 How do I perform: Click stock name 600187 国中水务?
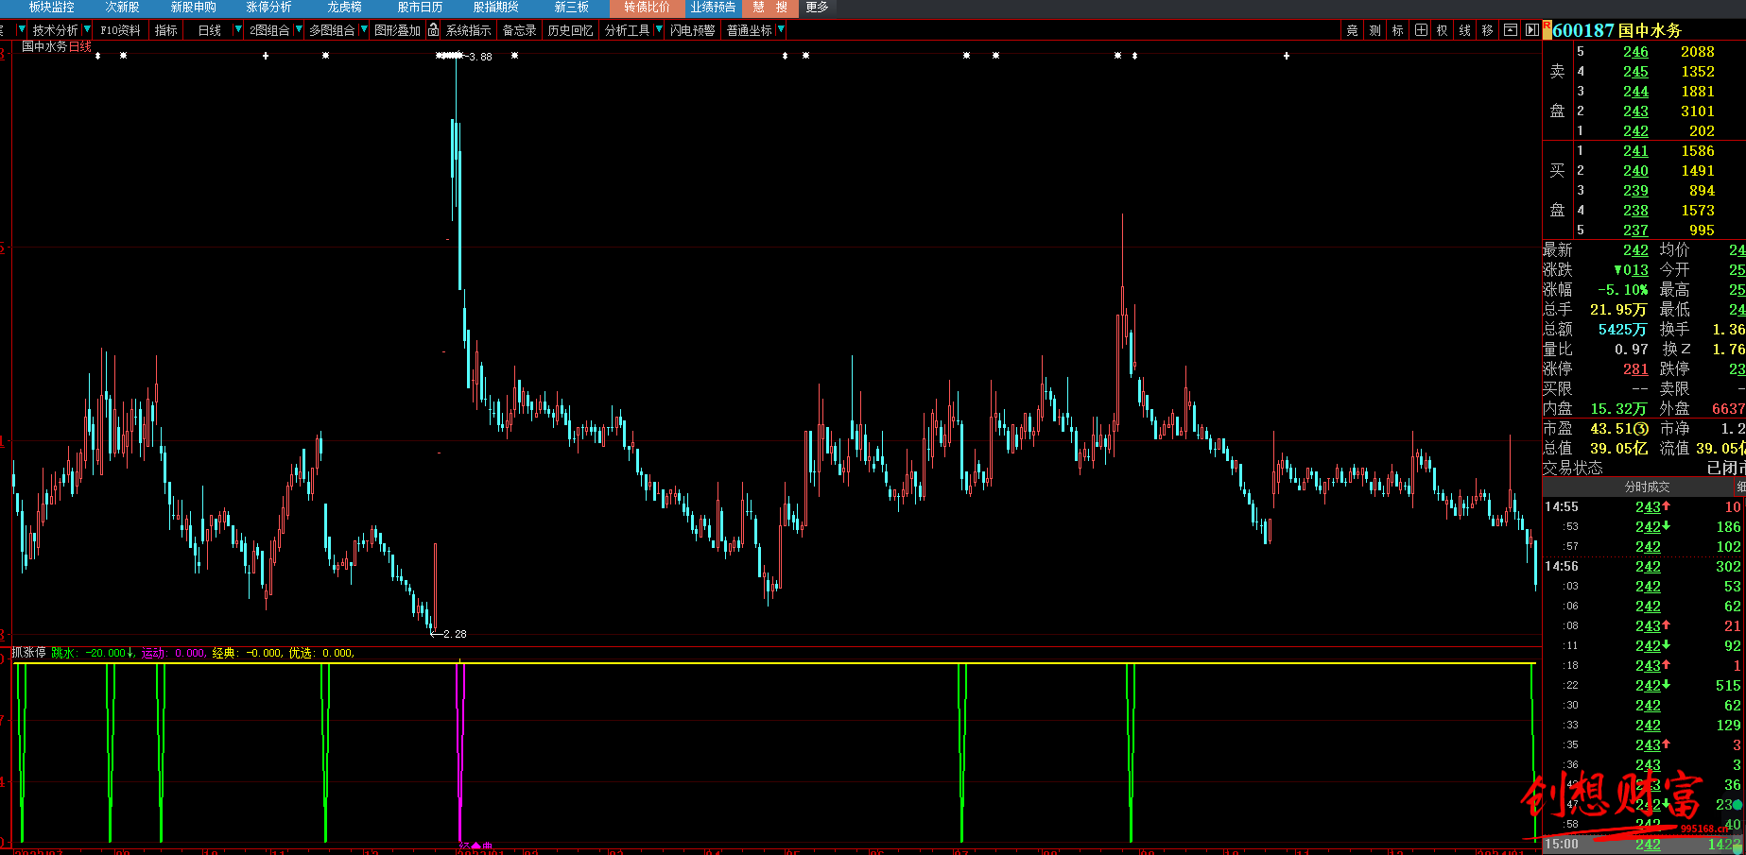tap(1616, 30)
